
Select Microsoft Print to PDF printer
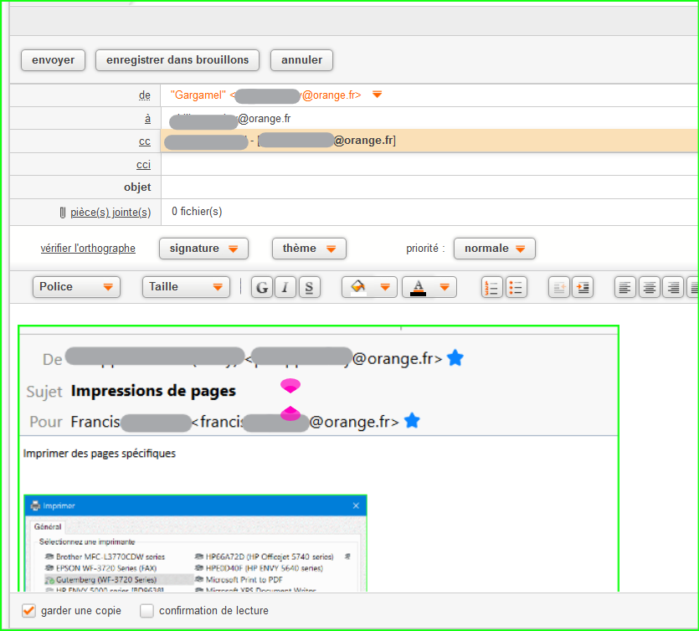pos(239,580)
